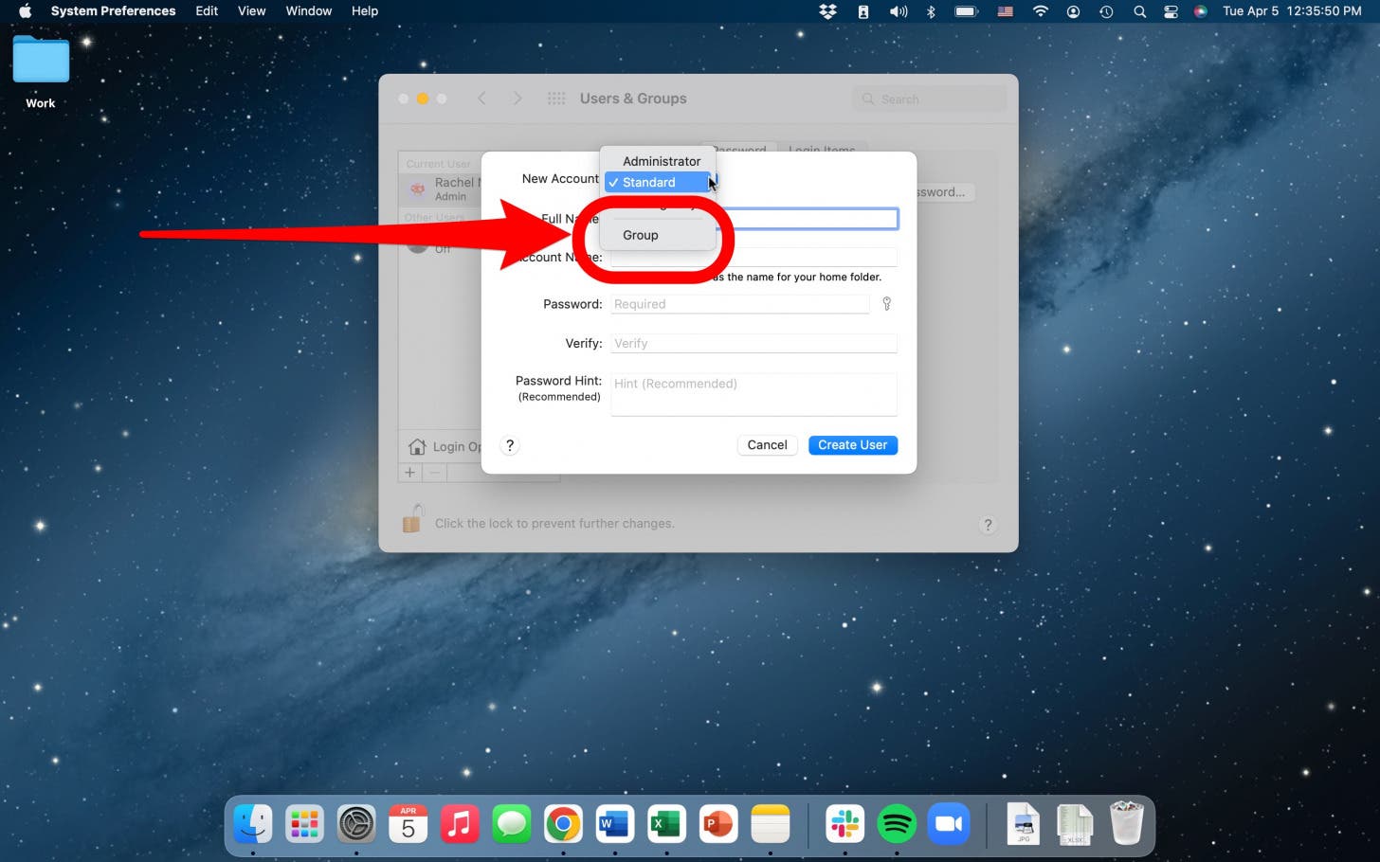Launch Google Chrome from the Dock

563,824
